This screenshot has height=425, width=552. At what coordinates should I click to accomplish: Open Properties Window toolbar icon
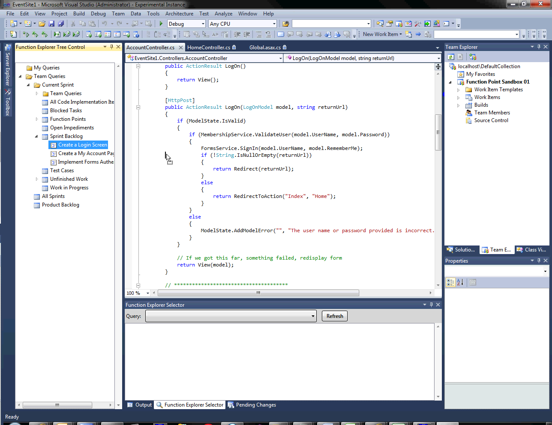[x=389, y=24]
